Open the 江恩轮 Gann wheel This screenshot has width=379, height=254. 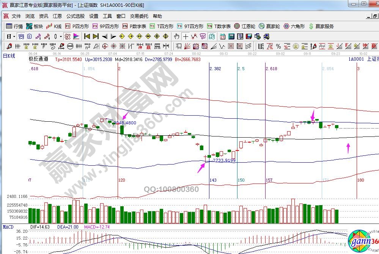tap(245, 26)
